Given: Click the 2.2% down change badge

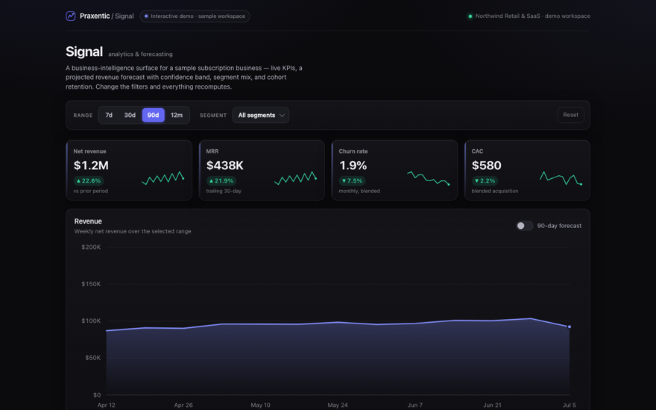Looking at the screenshot, I should coord(485,180).
